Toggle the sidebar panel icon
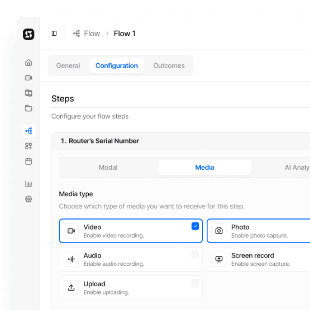Screen dimensions: 310x310 [54, 34]
